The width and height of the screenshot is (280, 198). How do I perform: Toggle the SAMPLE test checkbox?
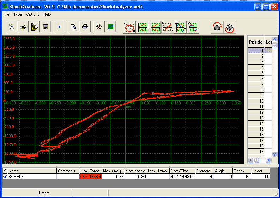coord(5,177)
